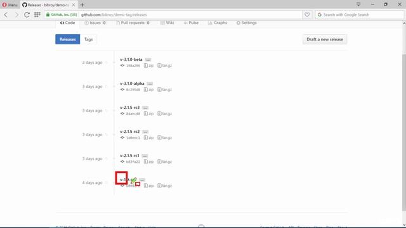Open the Opera tab menu icon

(358, 4)
